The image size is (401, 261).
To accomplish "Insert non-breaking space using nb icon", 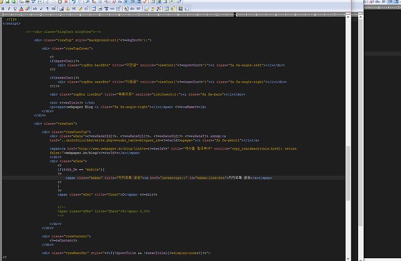I will point(35,9).
